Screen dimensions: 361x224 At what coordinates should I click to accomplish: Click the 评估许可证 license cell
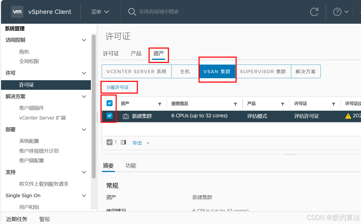[x=307, y=116]
